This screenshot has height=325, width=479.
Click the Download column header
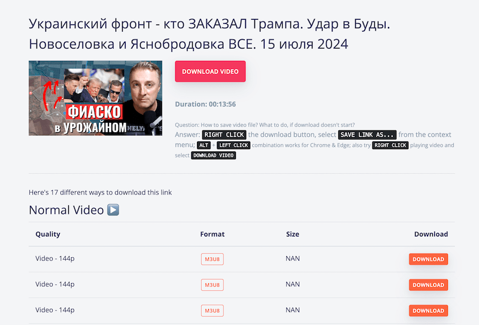pos(431,234)
